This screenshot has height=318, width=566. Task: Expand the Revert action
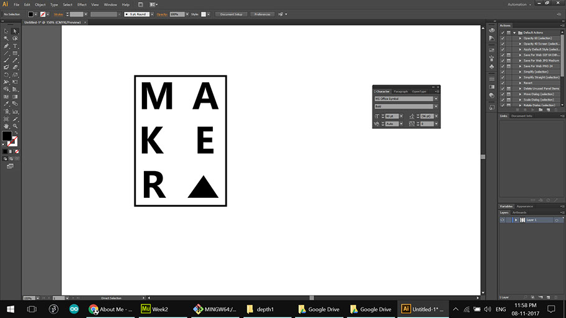(x=520, y=83)
